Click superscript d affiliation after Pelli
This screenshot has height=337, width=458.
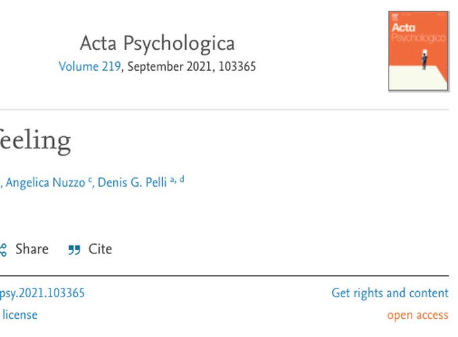pos(182,179)
